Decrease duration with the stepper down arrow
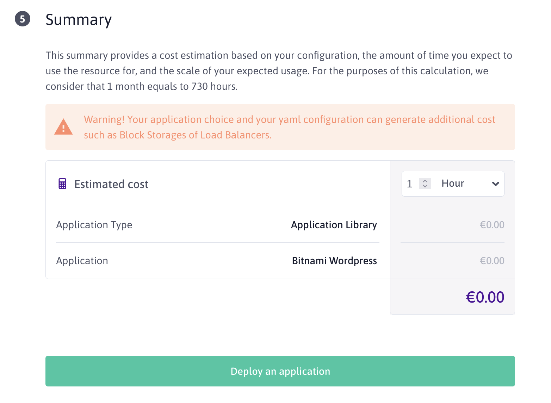Screen dimensions: 551x403 [x=425, y=186]
